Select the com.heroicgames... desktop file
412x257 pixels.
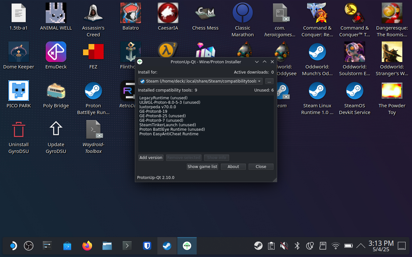tap(280, 13)
